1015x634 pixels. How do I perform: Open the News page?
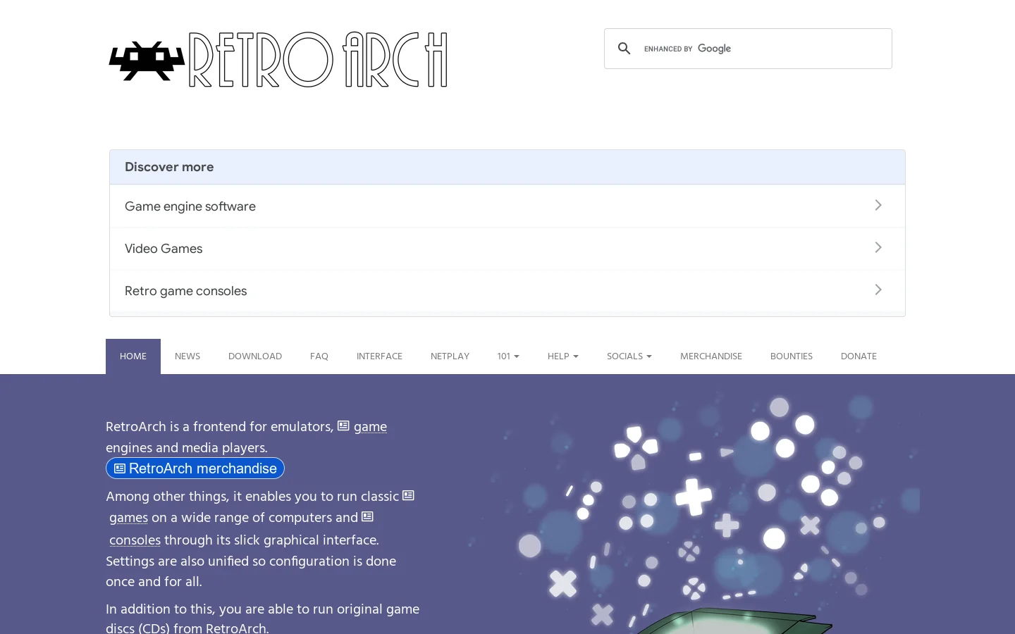click(x=187, y=356)
